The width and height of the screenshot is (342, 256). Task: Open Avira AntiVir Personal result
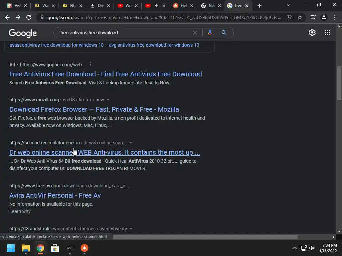[55, 195]
